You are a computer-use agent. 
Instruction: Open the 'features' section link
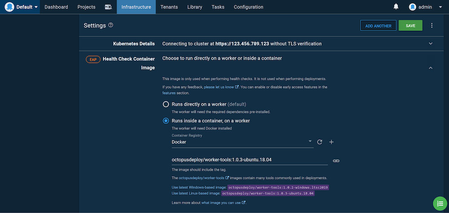[169, 93]
